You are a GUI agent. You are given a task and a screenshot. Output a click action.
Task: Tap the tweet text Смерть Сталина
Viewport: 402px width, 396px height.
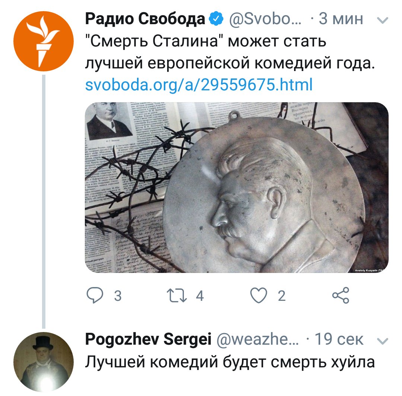pos(154,41)
